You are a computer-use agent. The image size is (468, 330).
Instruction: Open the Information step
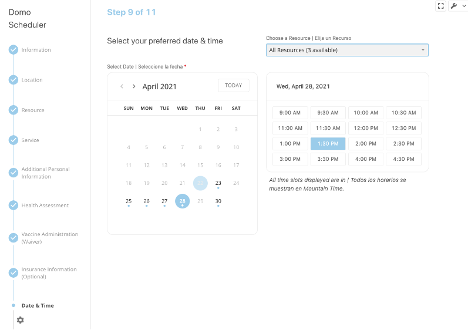36,50
